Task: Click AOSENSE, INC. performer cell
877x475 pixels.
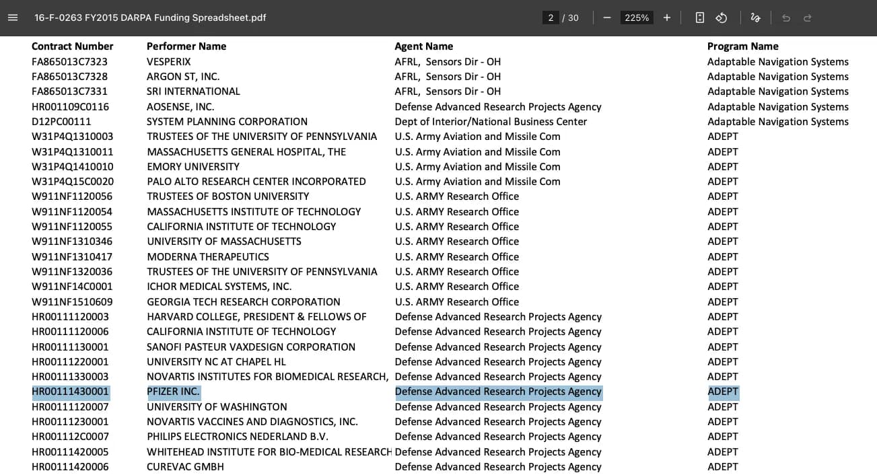Action: [x=180, y=107]
